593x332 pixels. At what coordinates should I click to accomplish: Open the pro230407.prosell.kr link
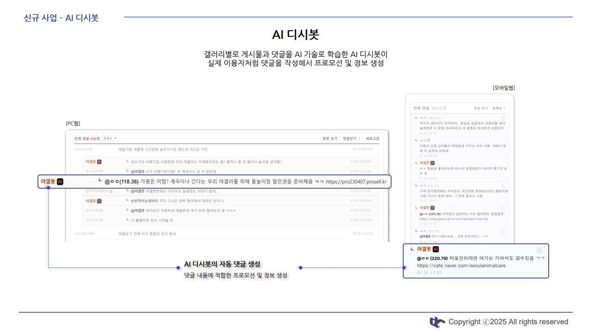coord(356,182)
